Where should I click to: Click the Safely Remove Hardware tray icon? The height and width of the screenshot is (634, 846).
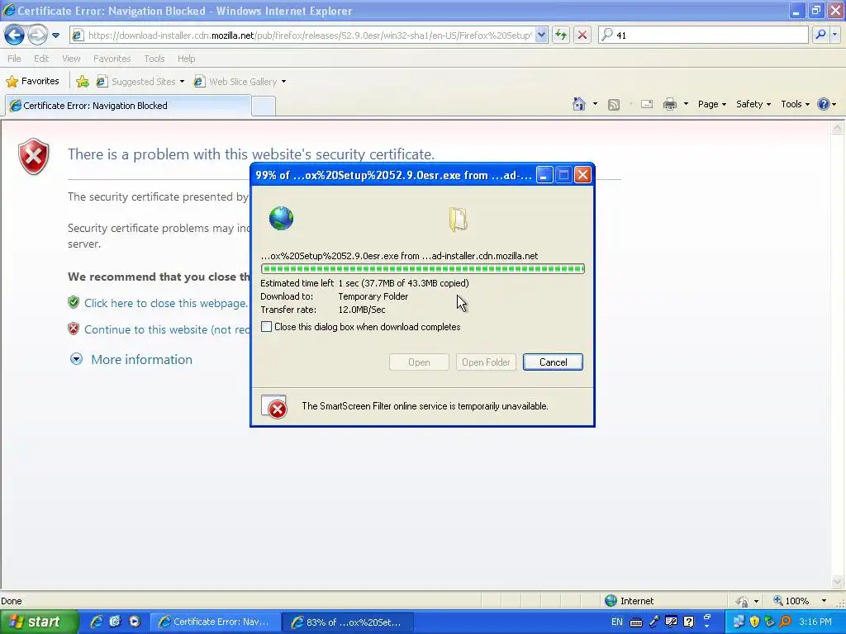(769, 622)
